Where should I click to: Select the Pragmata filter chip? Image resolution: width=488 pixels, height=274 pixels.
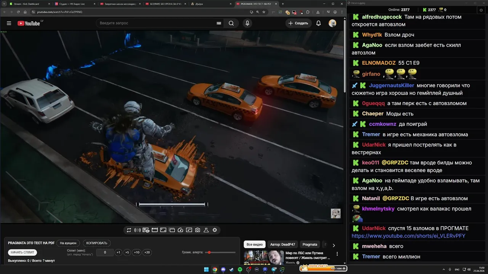click(x=310, y=245)
